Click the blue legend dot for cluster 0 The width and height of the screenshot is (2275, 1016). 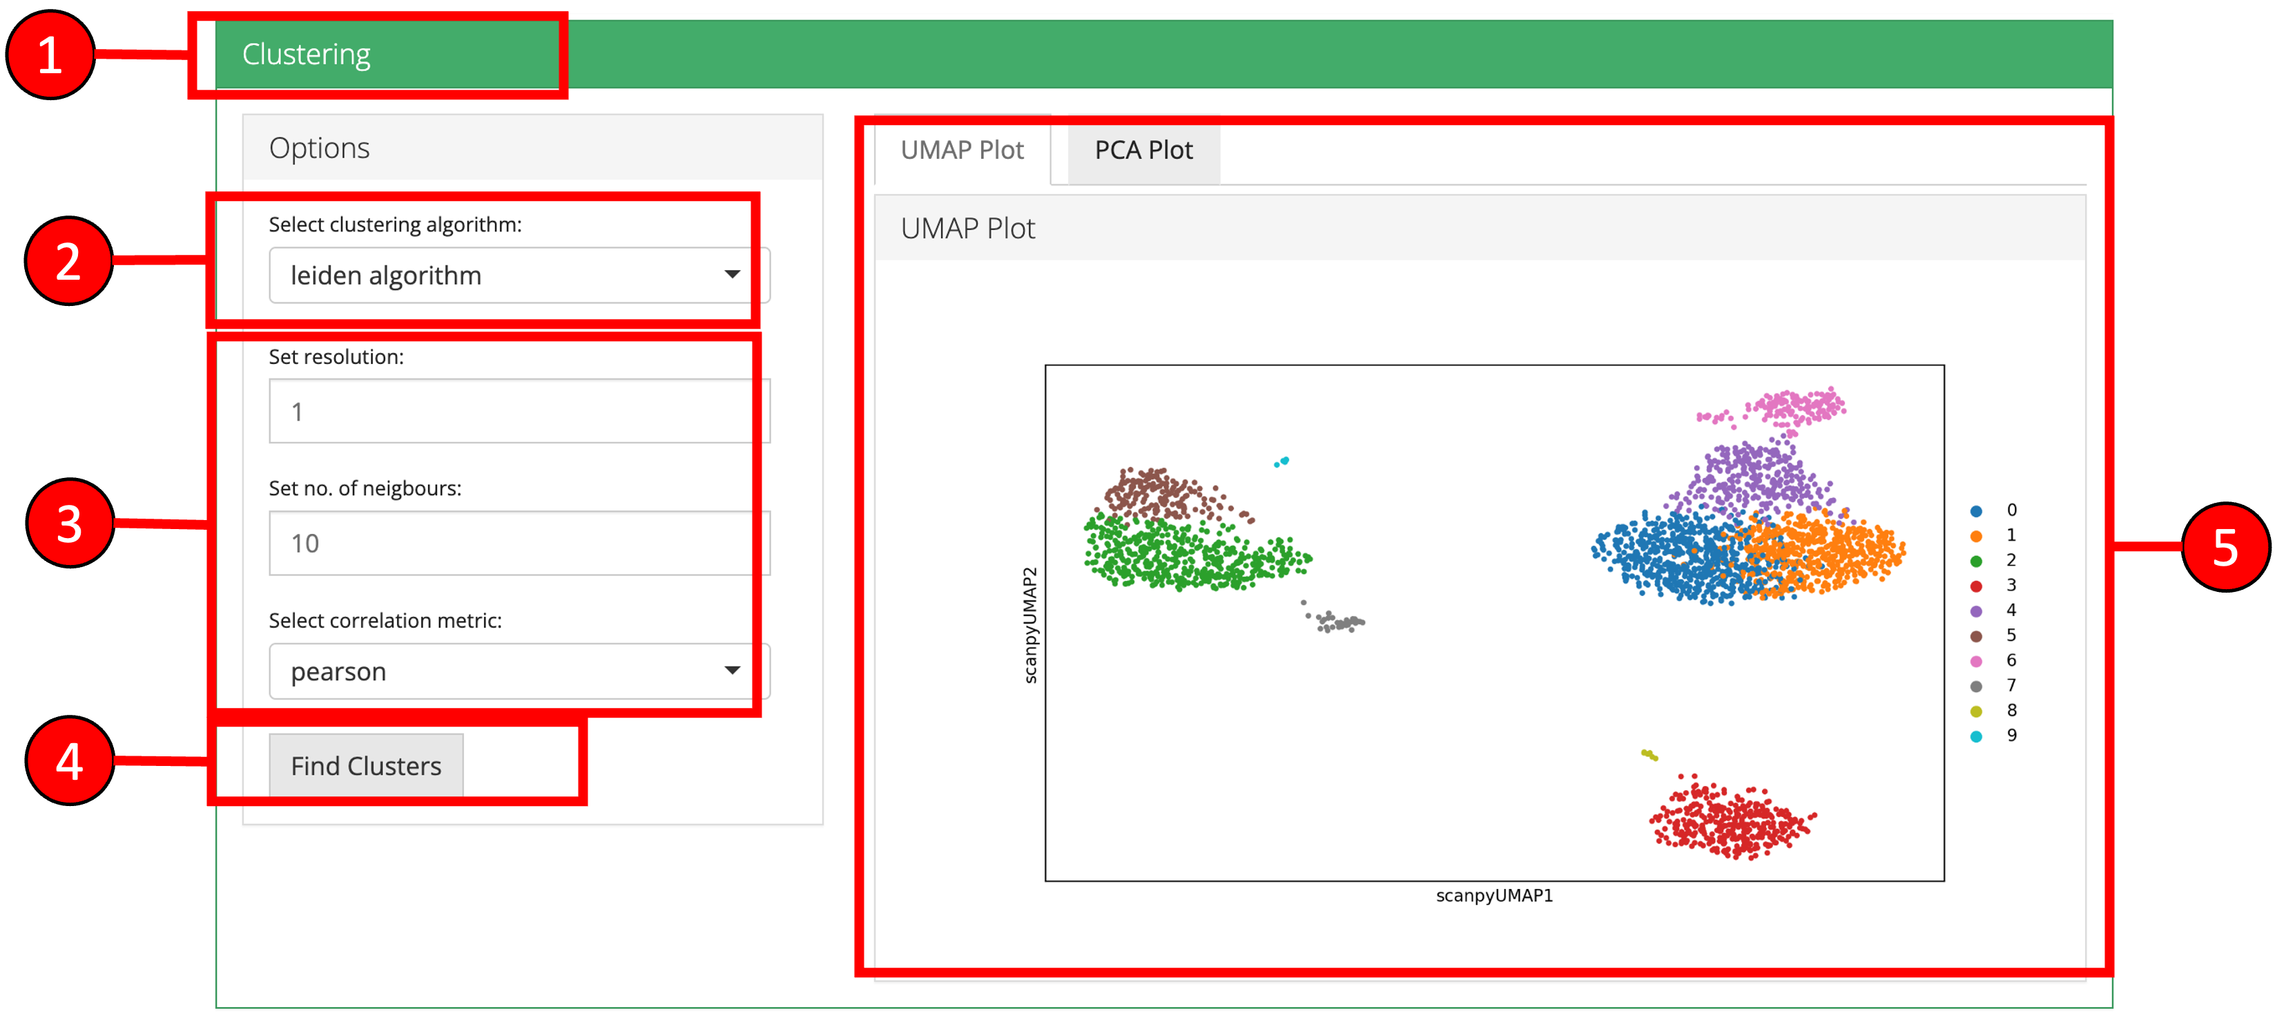(x=1975, y=510)
